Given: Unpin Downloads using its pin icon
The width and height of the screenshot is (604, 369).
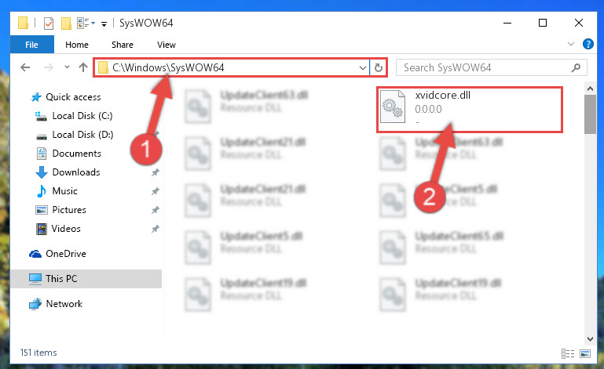Looking at the screenshot, I should click(x=156, y=172).
